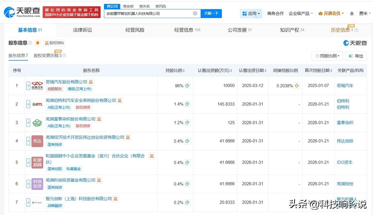Screen dimensions: 373x215
Task: Click the 天眼一下 search button
Action: (x=211, y=13)
